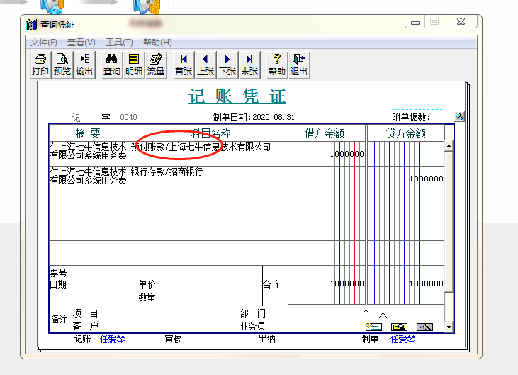
Task: Open the 工具(T) menu
Action: click(119, 43)
